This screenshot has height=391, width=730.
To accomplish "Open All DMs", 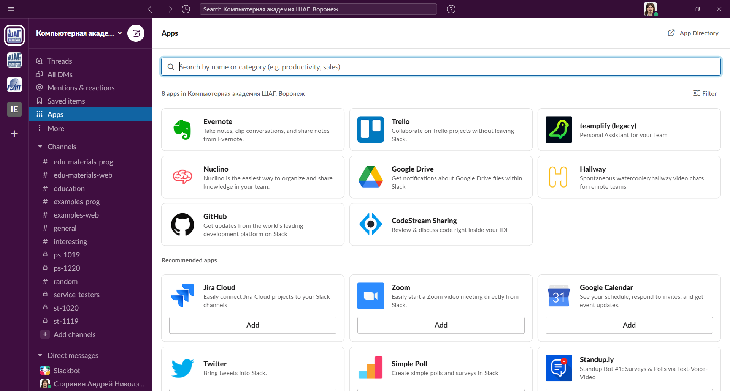I will (90, 74).
